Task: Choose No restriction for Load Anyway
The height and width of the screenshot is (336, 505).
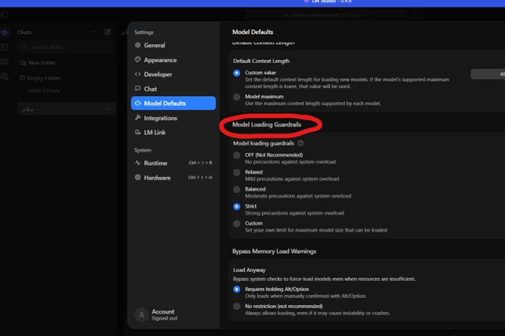Action: [x=237, y=306]
